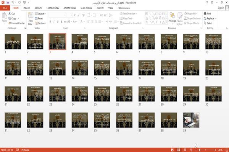Open the FILE tab

(x=5, y=8)
